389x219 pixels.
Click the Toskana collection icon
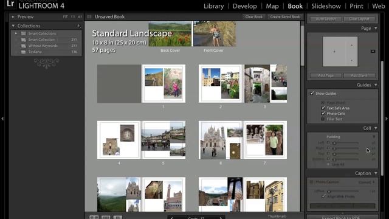click(x=24, y=52)
